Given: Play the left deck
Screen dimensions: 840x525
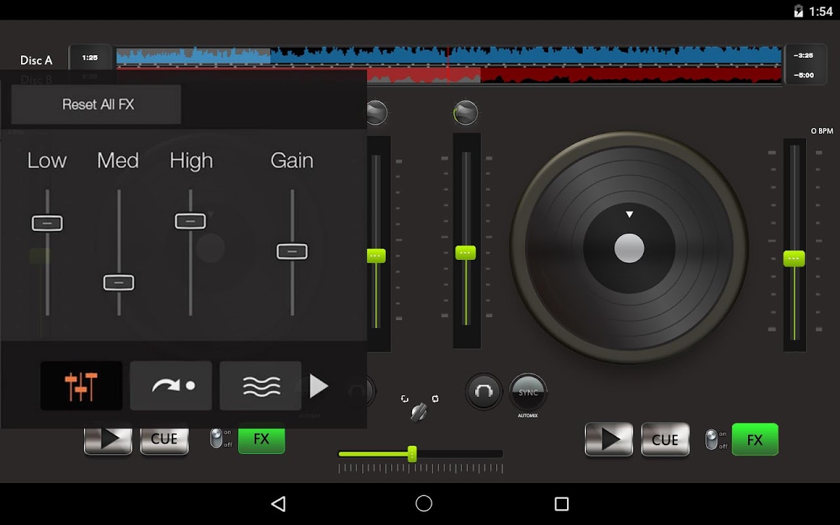Looking at the screenshot, I should click(108, 441).
